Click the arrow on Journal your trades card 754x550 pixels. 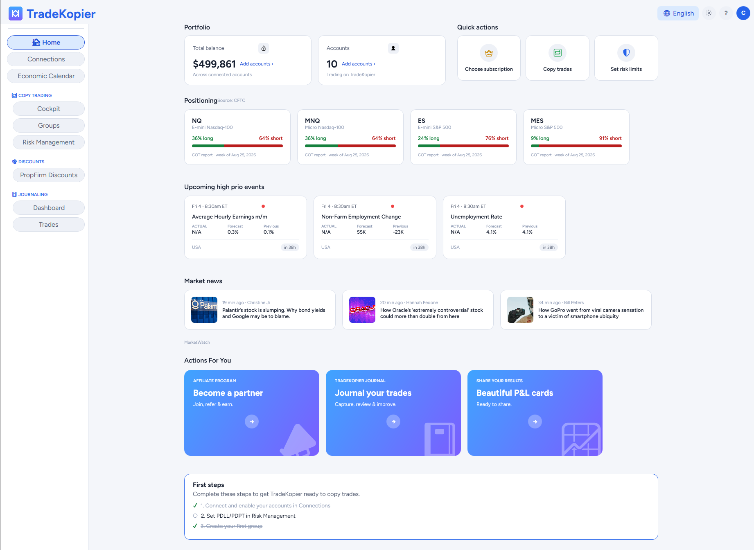coord(393,422)
